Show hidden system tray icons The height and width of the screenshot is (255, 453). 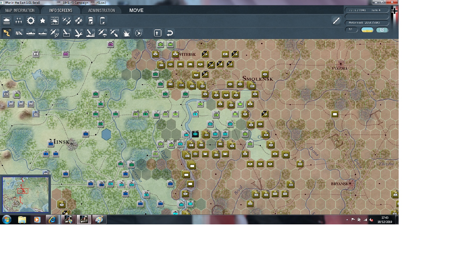pyautogui.click(x=347, y=220)
